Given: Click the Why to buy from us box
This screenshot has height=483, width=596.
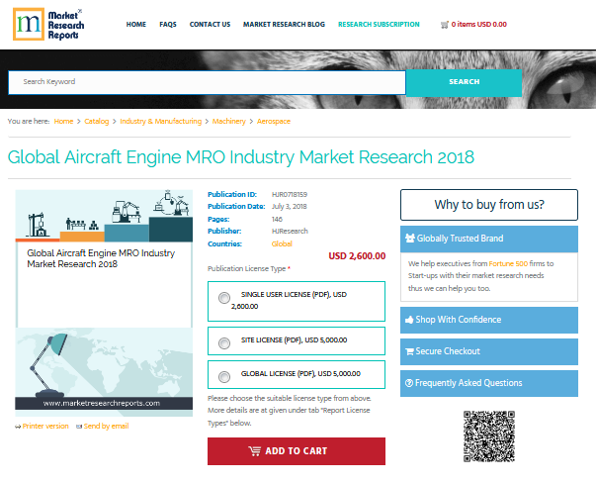Looking at the screenshot, I should click(x=489, y=205).
